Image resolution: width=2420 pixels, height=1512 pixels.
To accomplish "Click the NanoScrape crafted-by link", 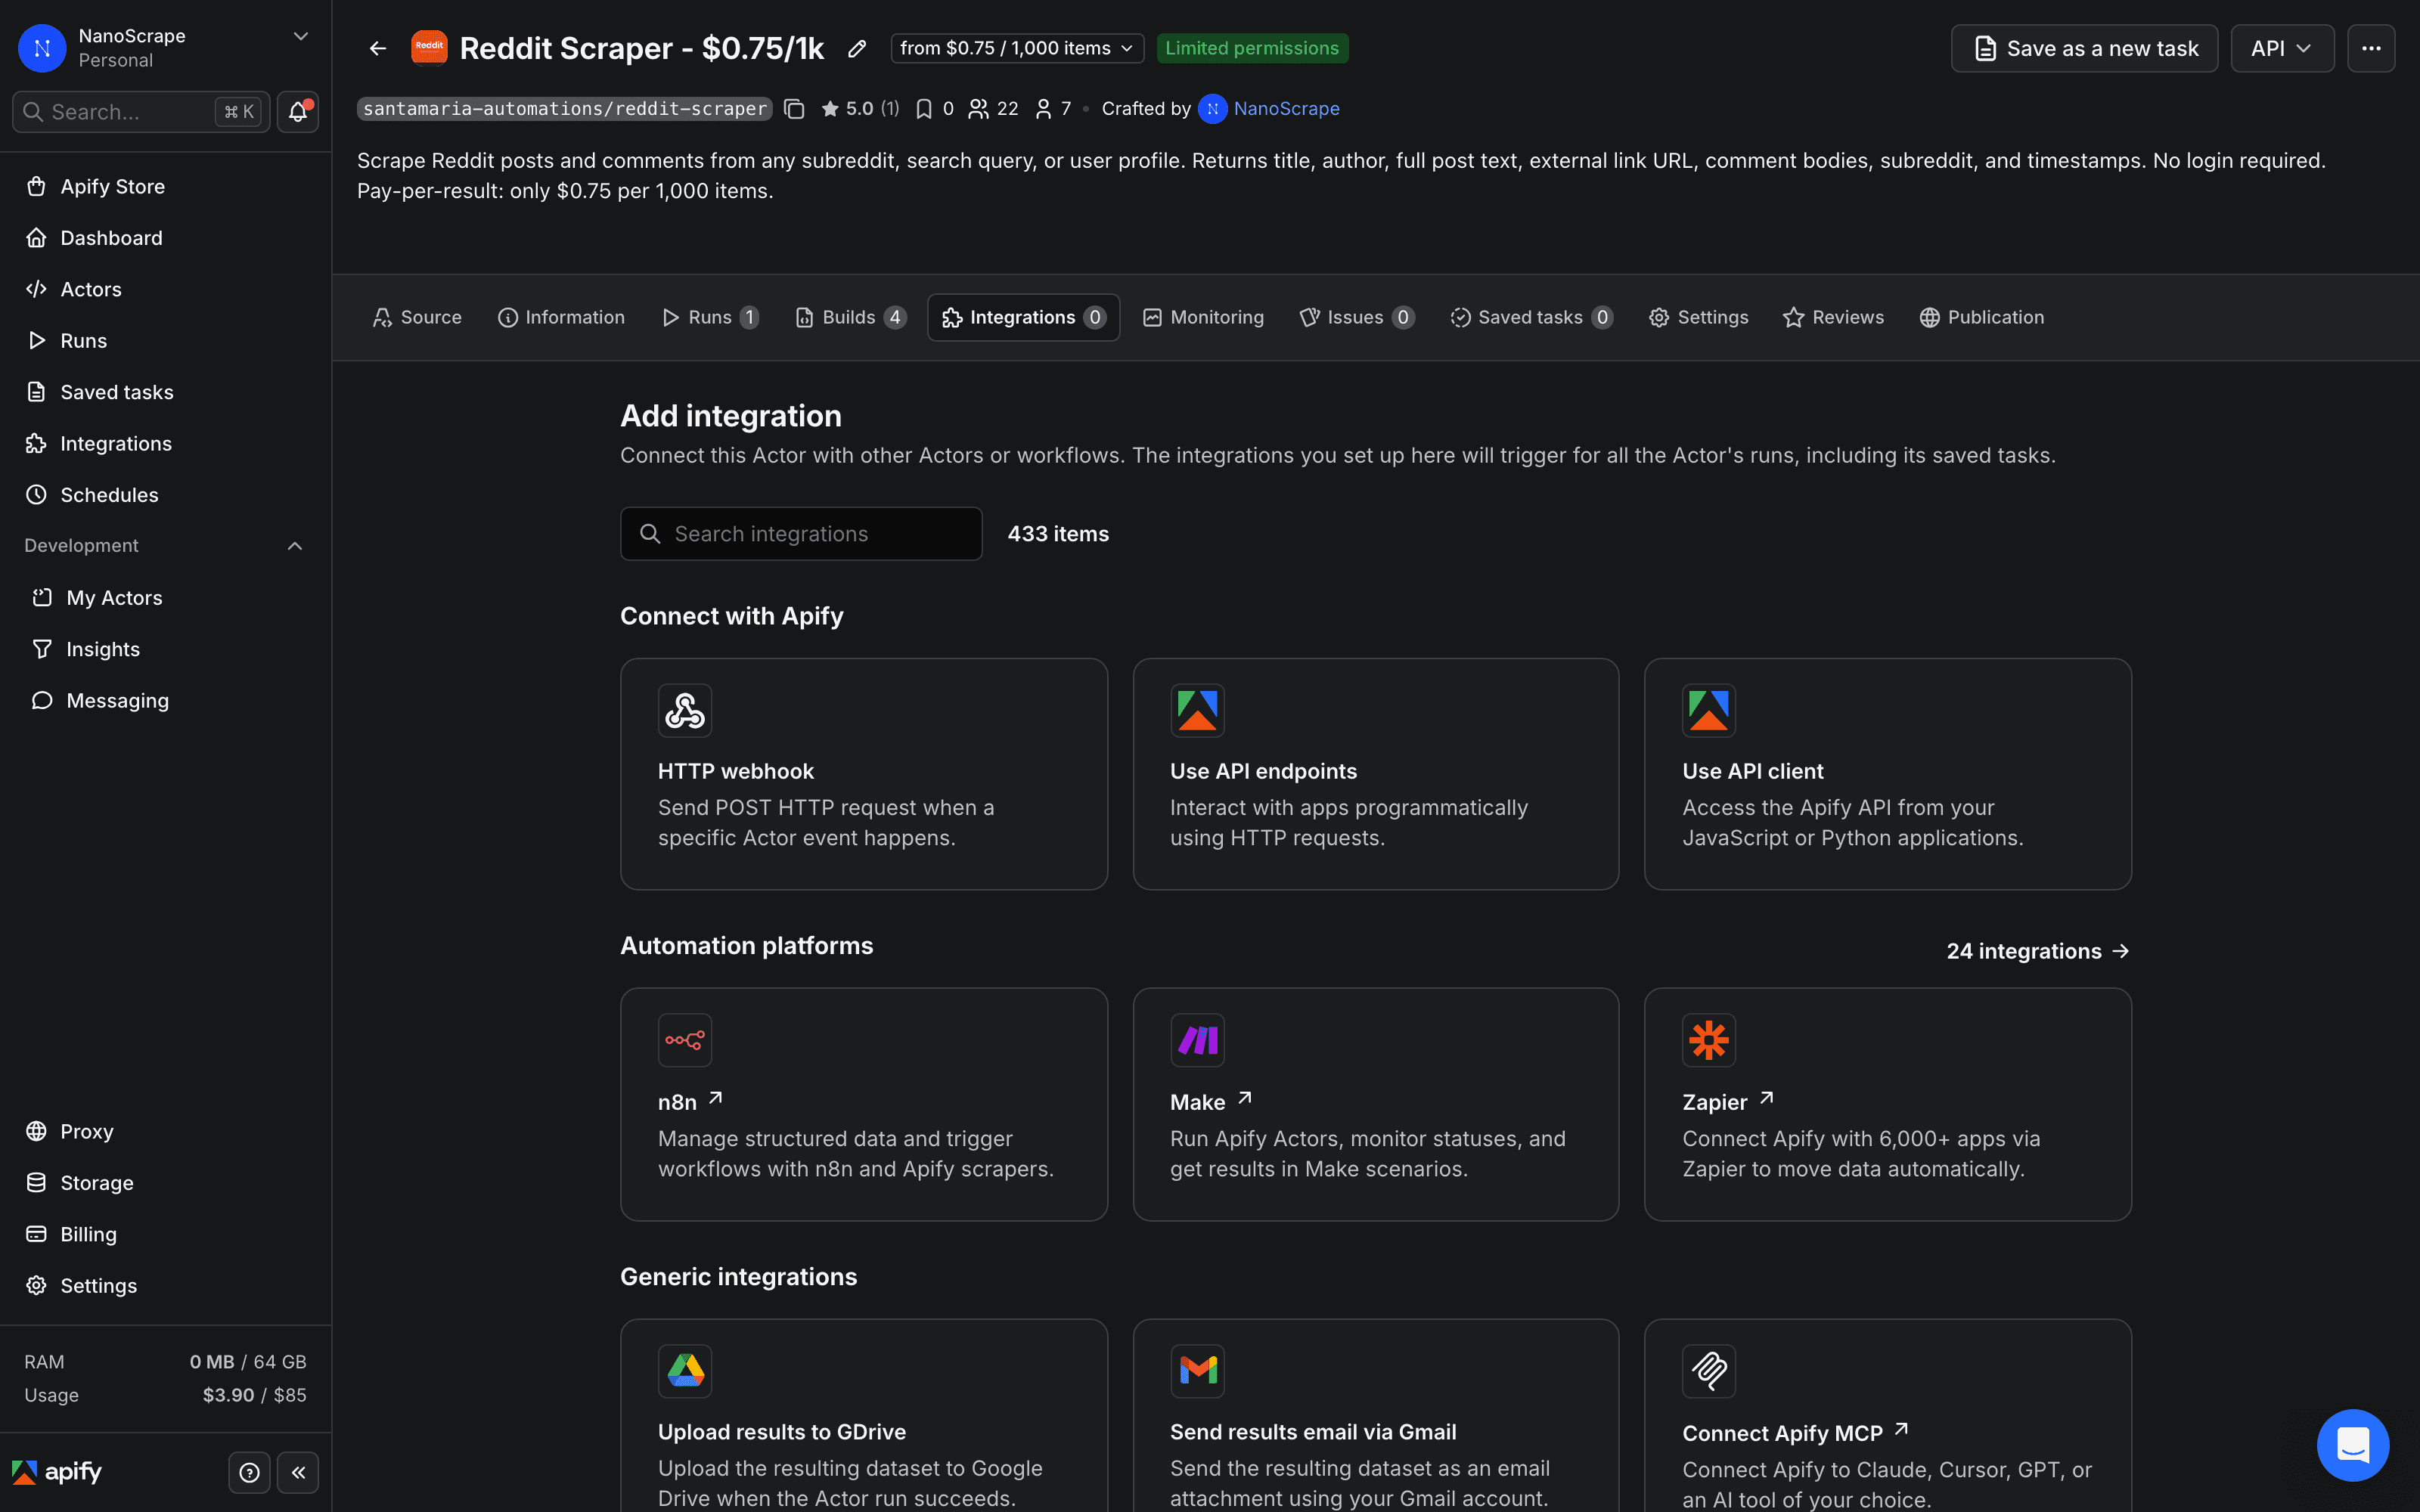I will pyautogui.click(x=1286, y=109).
